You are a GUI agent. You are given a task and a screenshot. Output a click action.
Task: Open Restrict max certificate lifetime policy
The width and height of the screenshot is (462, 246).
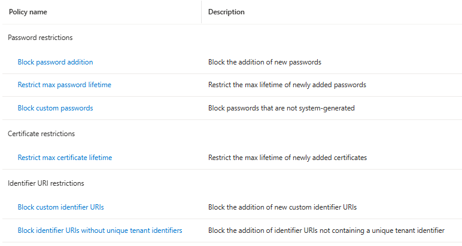(x=65, y=158)
